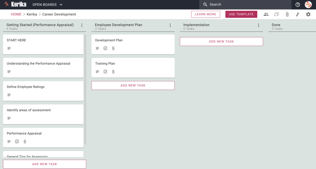316x169 pixels.
Task: Click the LEARN MORE button
Action: click(x=206, y=14)
